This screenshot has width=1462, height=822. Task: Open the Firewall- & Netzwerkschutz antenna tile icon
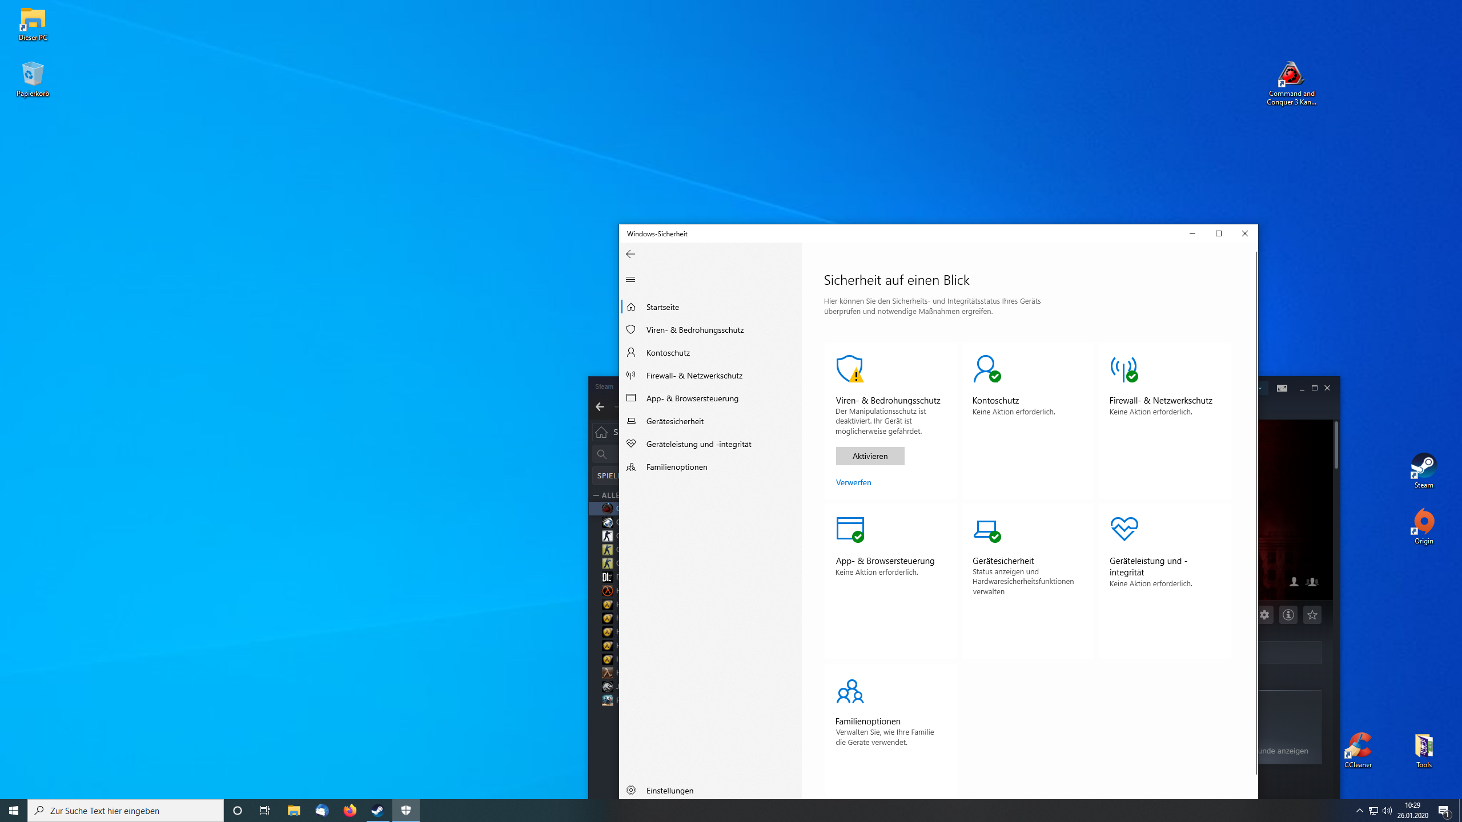1123,369
